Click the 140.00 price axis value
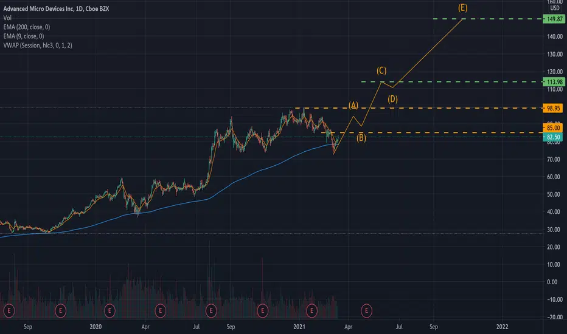567x334 pixels. click(555, 36)
